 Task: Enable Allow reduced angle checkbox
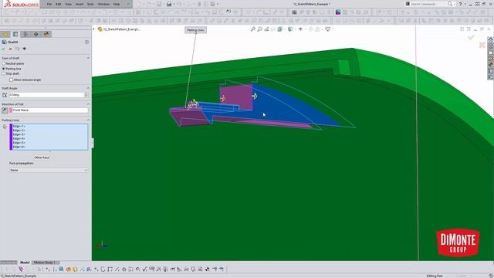(11, 80)
